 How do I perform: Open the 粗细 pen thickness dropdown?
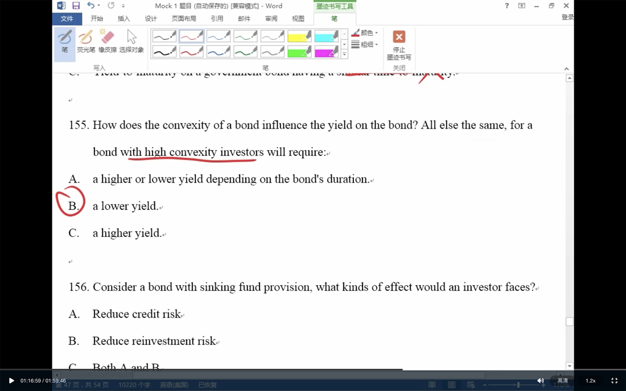click(x=364, y=44)
